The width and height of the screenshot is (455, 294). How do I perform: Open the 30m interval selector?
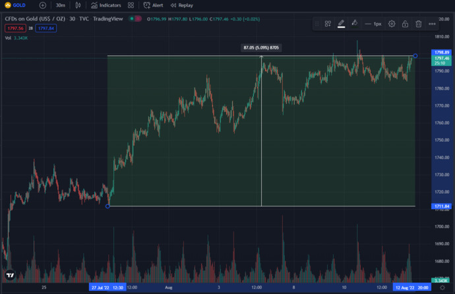click(61, 5)
